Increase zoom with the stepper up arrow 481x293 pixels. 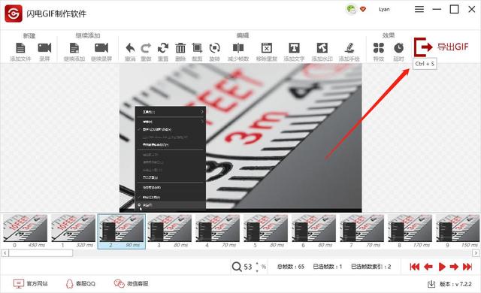257,264
